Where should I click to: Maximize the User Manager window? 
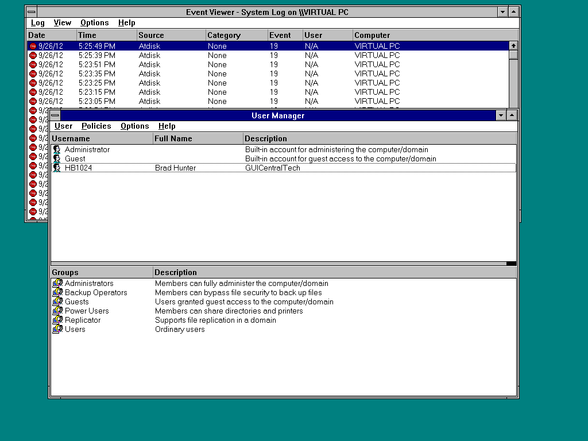click(512, 115)
